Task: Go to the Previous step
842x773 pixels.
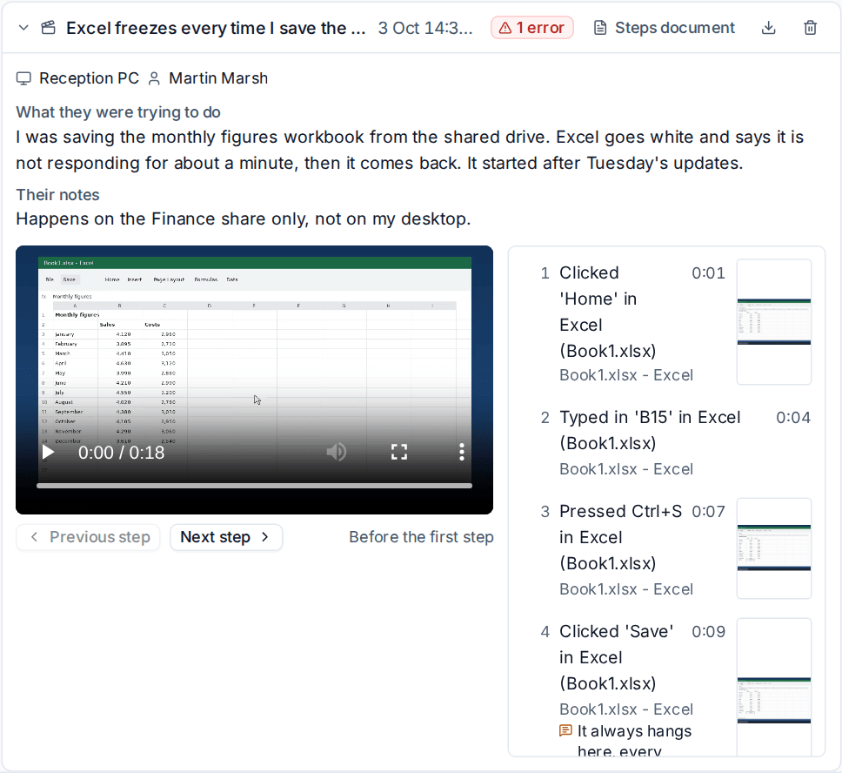Action: point(88,537)
